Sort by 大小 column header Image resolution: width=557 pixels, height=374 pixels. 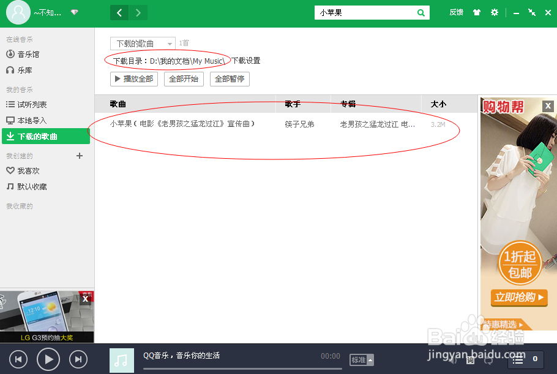(438, 104)
